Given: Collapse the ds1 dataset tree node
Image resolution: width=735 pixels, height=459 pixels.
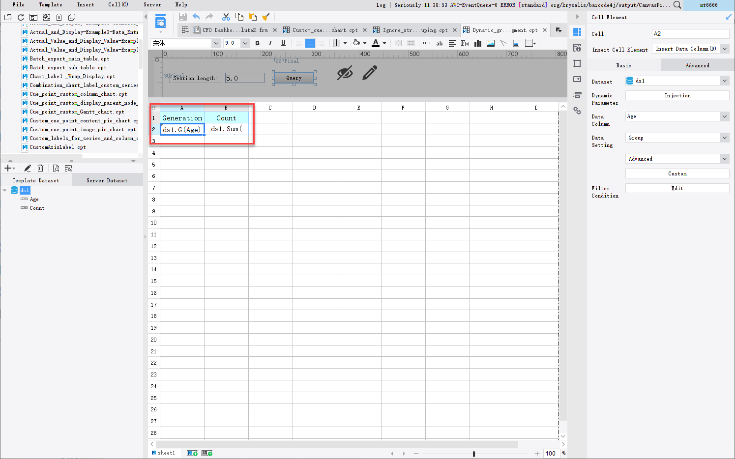Looking at the screenshot, I should [x=5, y=190].
